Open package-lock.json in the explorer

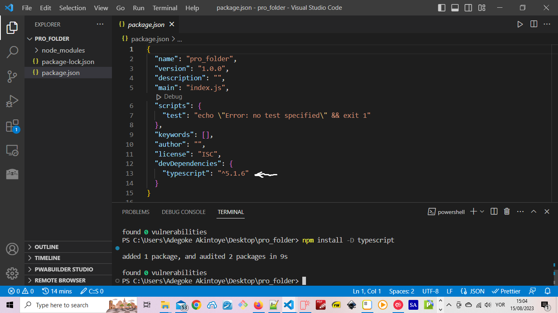point(68,62)
